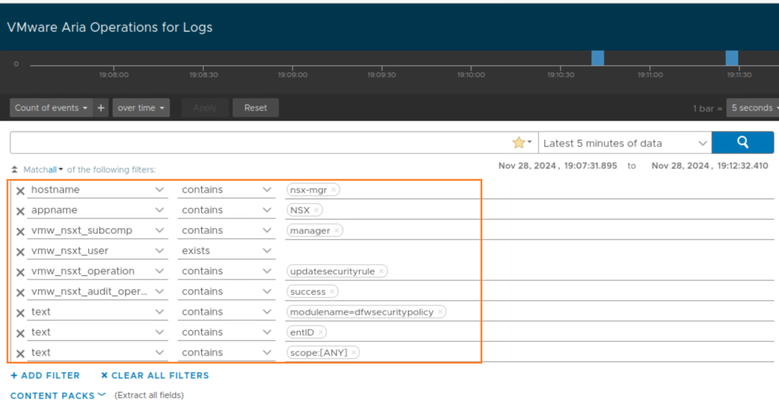
Task: Remove the vmw_nsxt_operation filter row
Action: pyautogui.click(x=20, y=272)
